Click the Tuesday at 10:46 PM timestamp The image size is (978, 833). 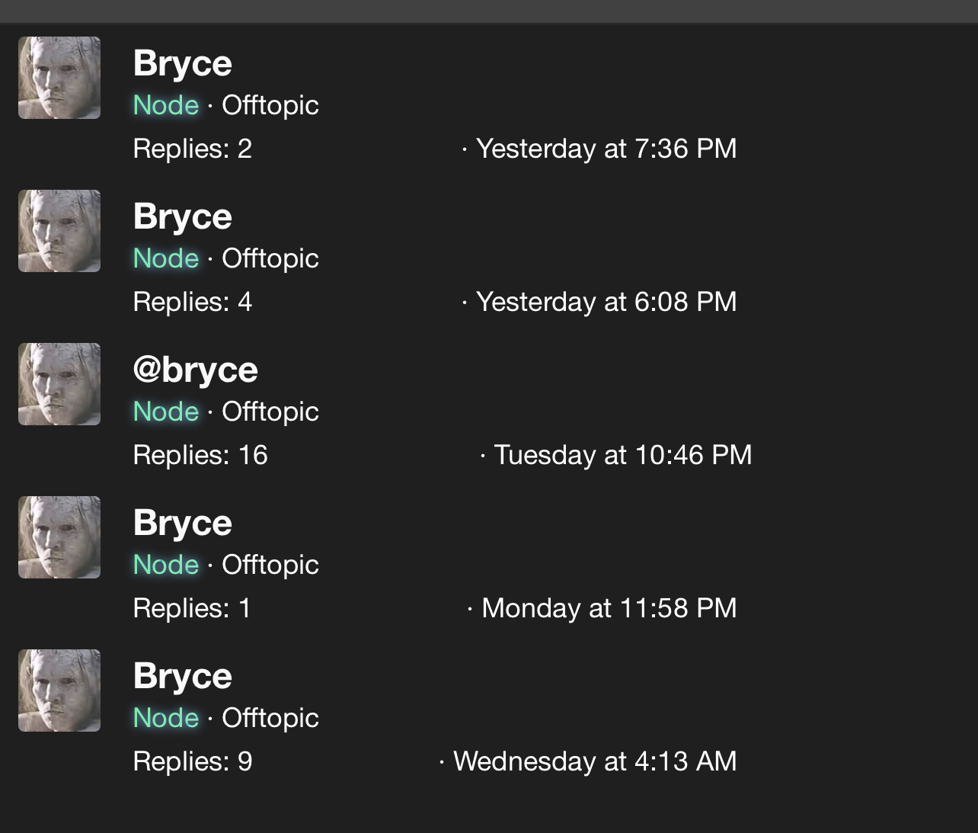pyautogui.click(x=622, y=455)
